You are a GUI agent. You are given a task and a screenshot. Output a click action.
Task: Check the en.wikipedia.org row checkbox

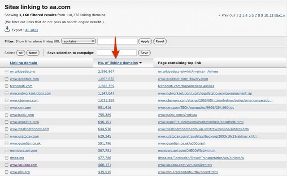pyautogui.click(x=7, y=71)
